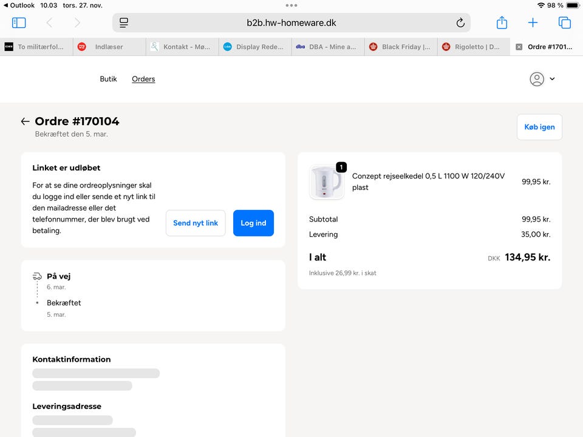The height and width of the screenshot is (437, 583).
Task: Open the Orders menu link
Action: pyautogui.click(x=143, y=79)
